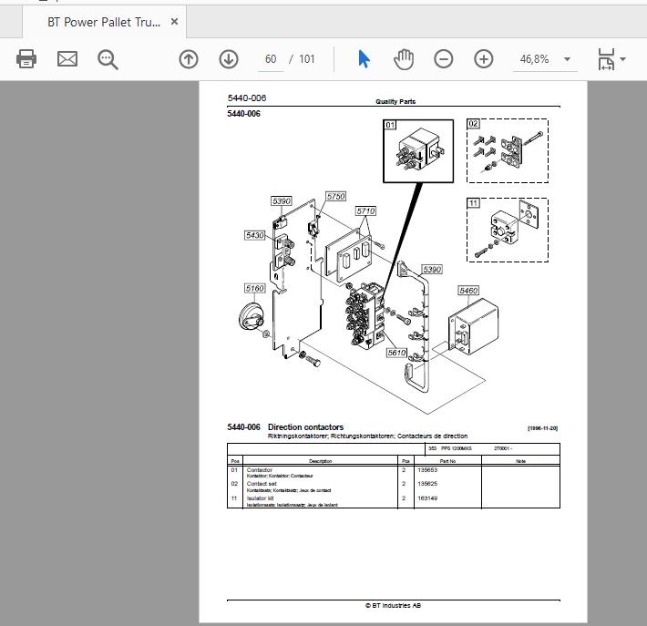Expand the page fit options arrow

[622, 59]
